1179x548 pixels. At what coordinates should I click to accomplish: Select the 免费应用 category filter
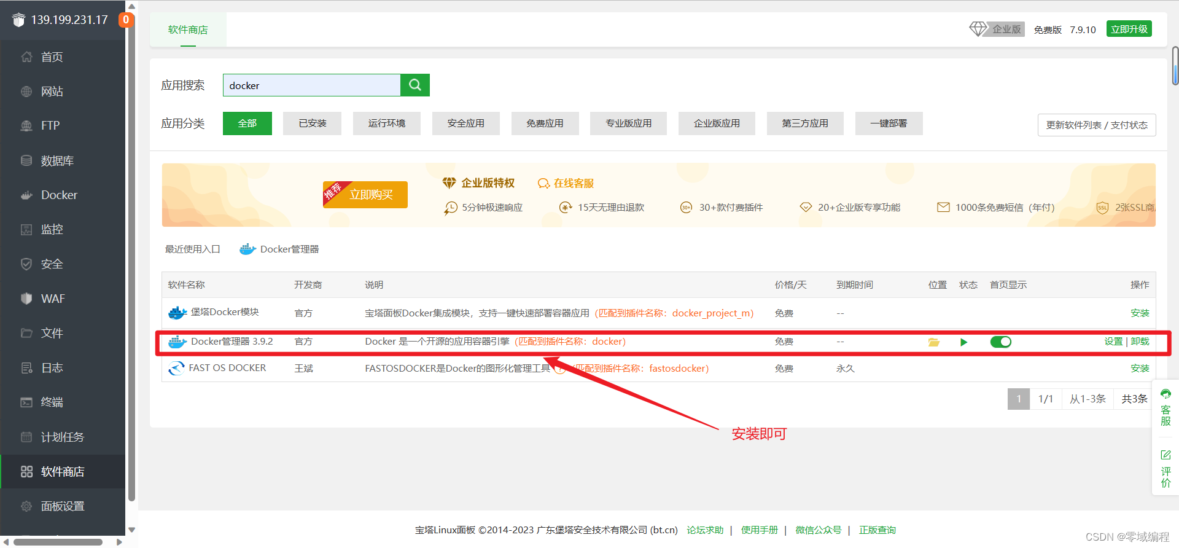click(545, 123)
